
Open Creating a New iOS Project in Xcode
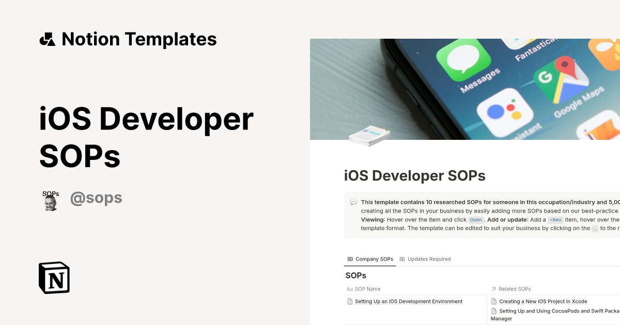click(543, 301)
